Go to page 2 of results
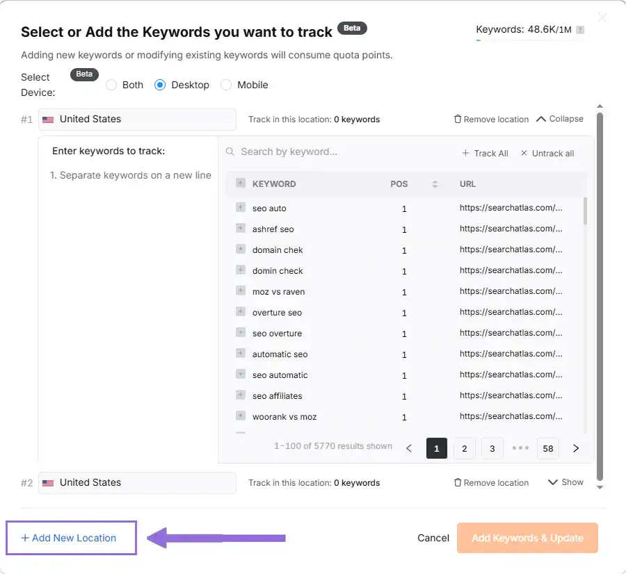626x574 pixels. 464,448
